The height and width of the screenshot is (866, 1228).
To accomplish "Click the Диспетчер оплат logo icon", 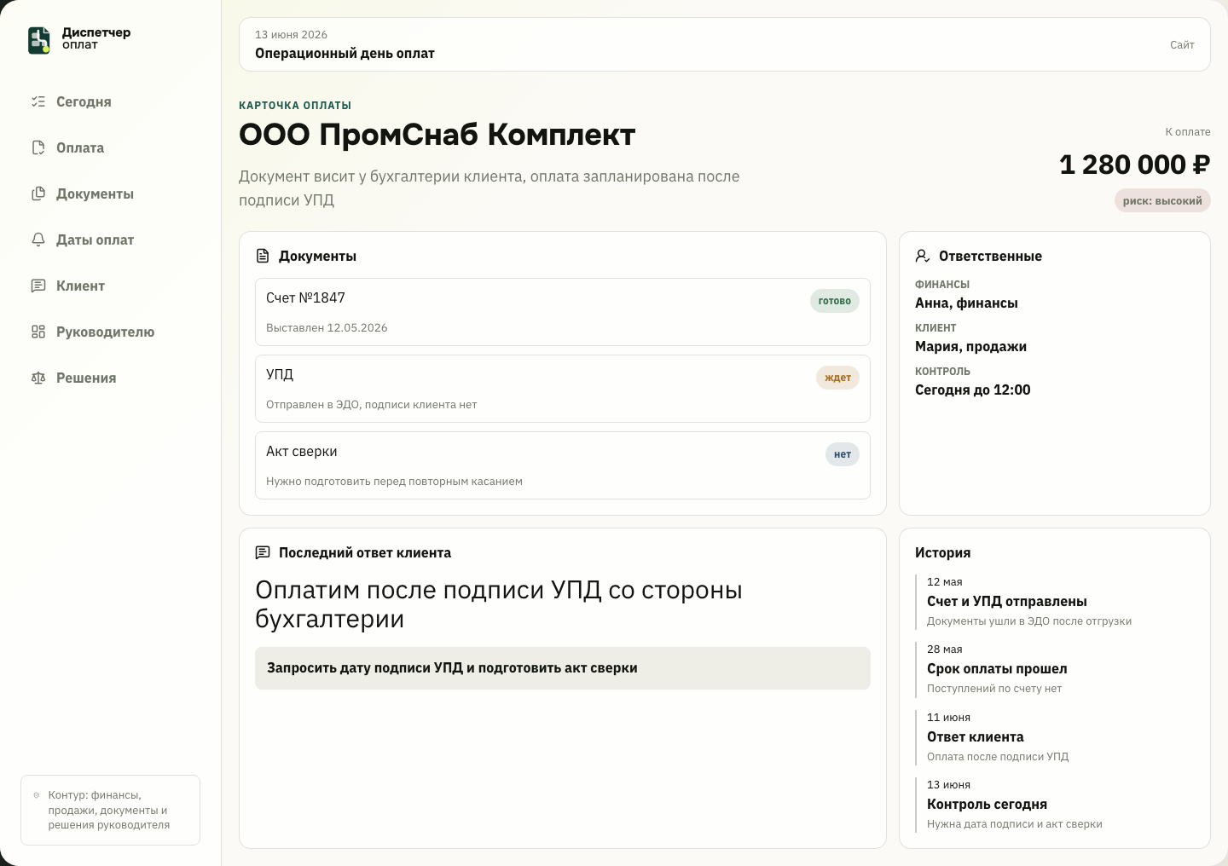I will coord(39,40).
